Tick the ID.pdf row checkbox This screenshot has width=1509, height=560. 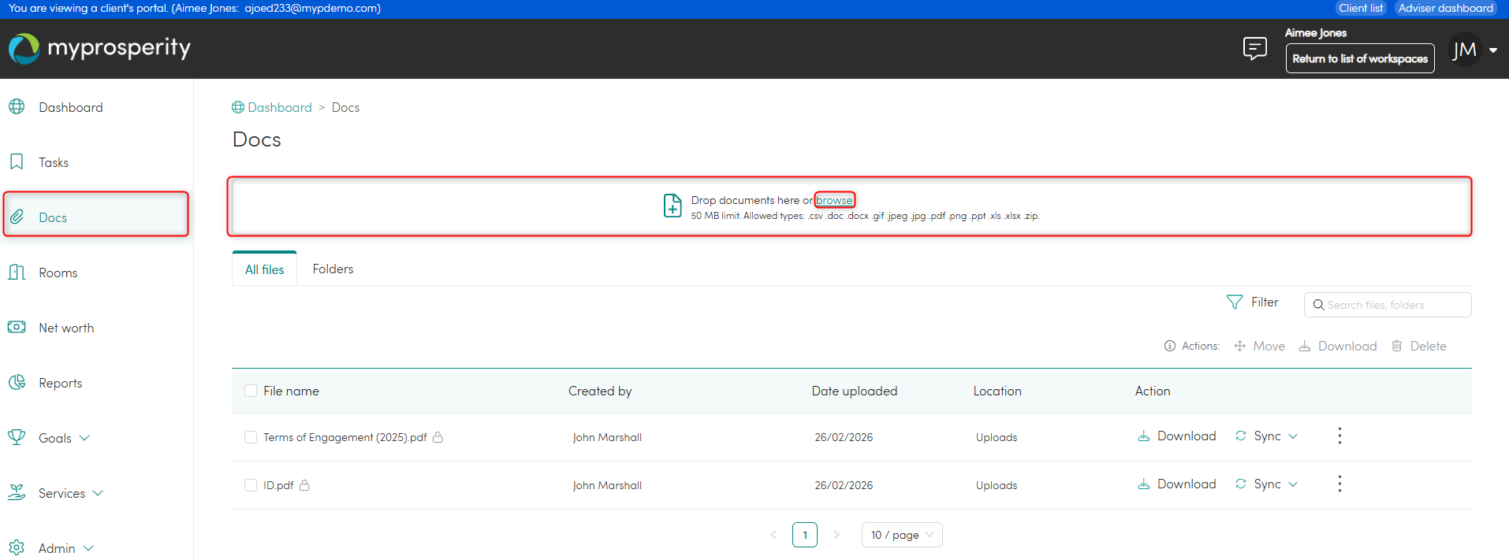[251, 485]
